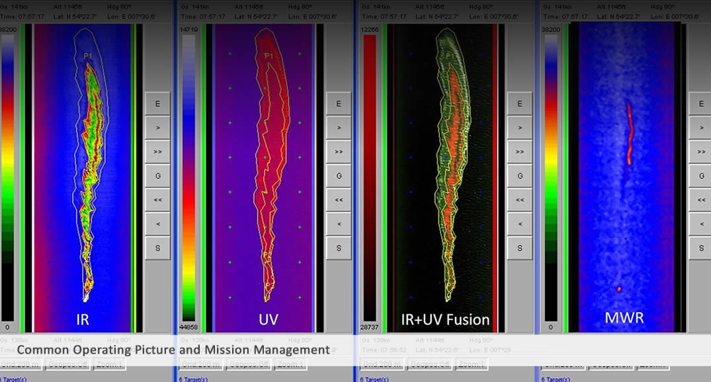Click the 38200 scale value in the IR panel
Image resolution: width=711 pixels, height=382 pixels.
[8, 30]
